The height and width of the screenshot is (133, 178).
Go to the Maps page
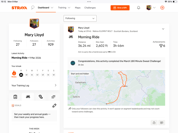coord(78,8)
